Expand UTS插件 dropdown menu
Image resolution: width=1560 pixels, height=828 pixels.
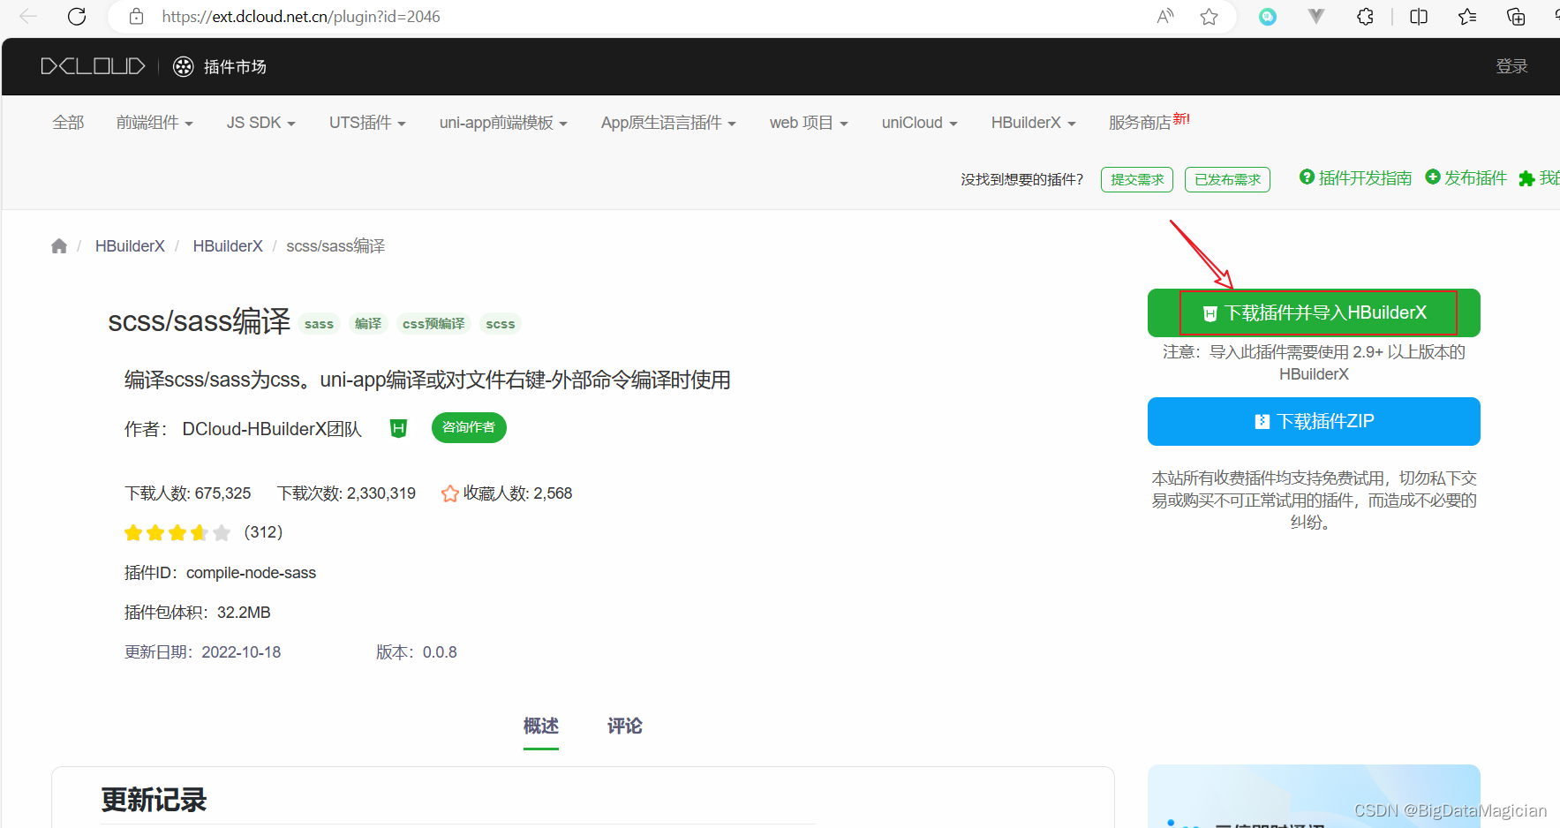coord(367,123)
